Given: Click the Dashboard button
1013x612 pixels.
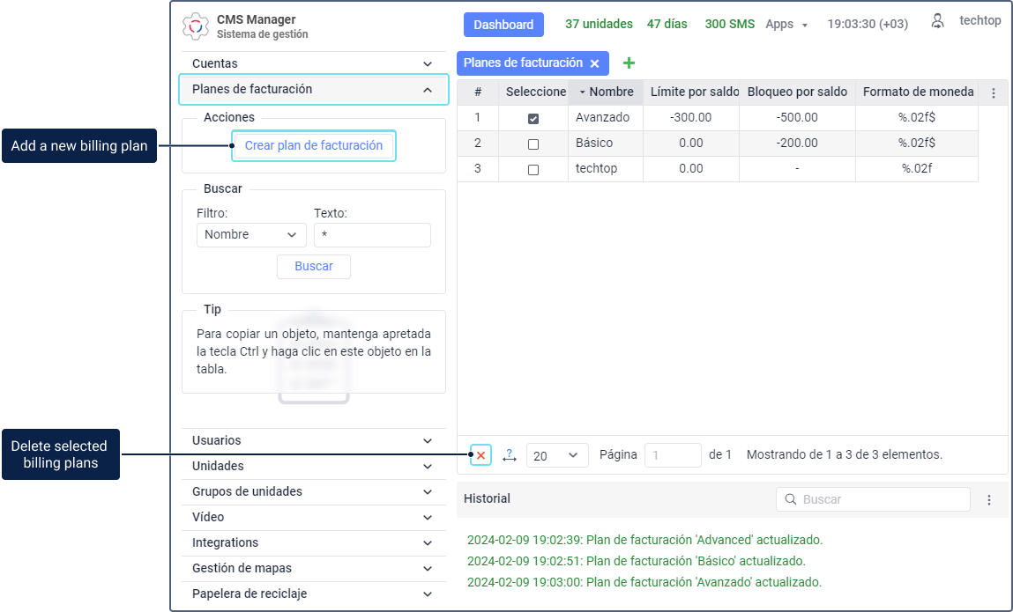Looking at the screenshot, I should (503, 25).
